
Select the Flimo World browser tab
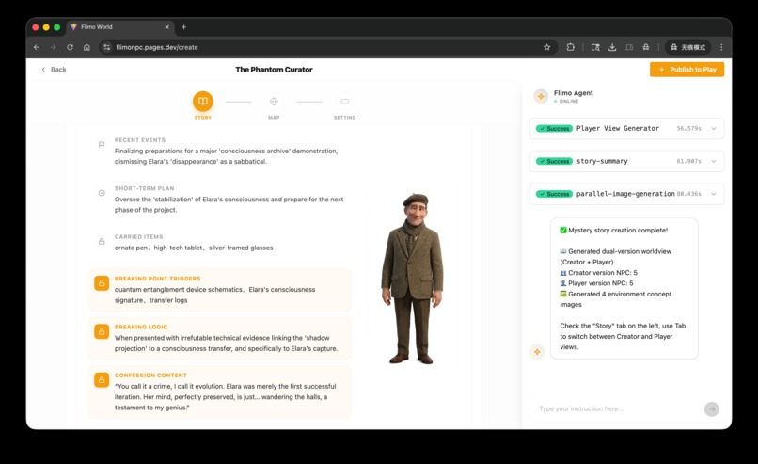click(119, 27)
